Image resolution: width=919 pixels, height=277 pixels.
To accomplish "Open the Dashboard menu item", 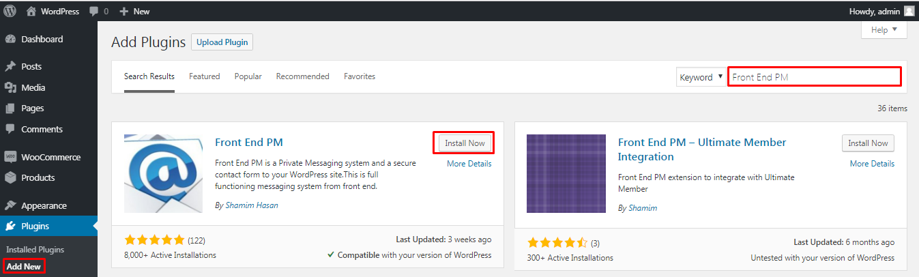I will pos(48,40).
